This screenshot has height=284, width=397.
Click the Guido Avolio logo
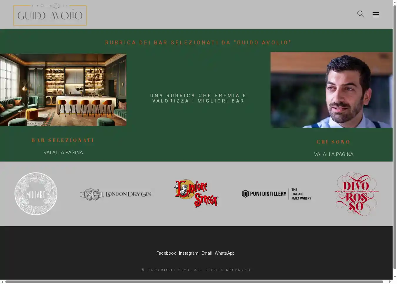[x=50, y=15]
